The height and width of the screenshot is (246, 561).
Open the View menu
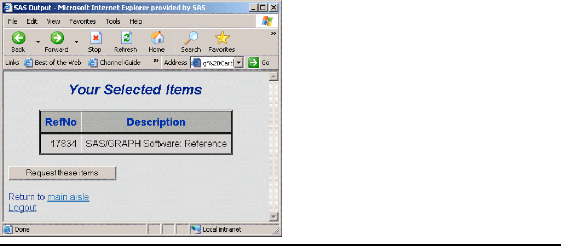(x=53, y=21)
